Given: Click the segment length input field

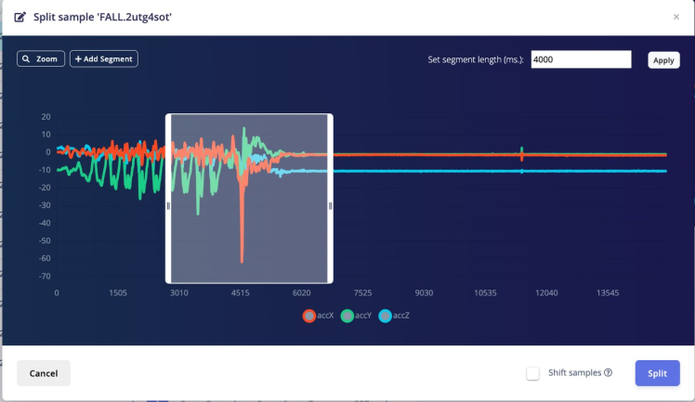Looking at the screenshot, I should (582, 59).
